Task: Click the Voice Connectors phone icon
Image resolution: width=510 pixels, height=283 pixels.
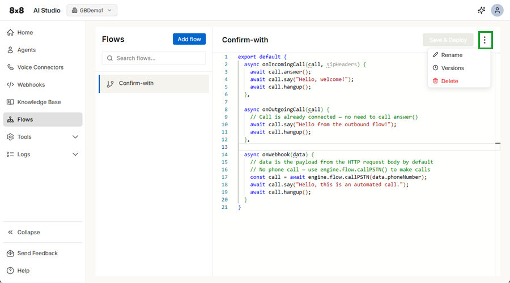Action: pos(10,67)
